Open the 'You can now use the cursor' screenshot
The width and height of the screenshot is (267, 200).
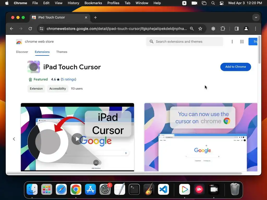pyautogui.click(x=201, y=137)
